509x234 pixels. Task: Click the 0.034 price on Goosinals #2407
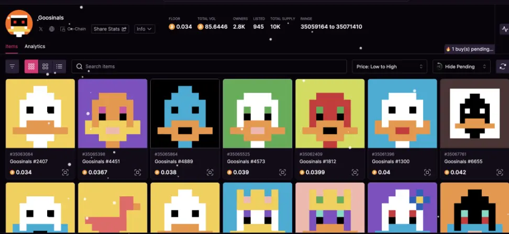point(21,172)
